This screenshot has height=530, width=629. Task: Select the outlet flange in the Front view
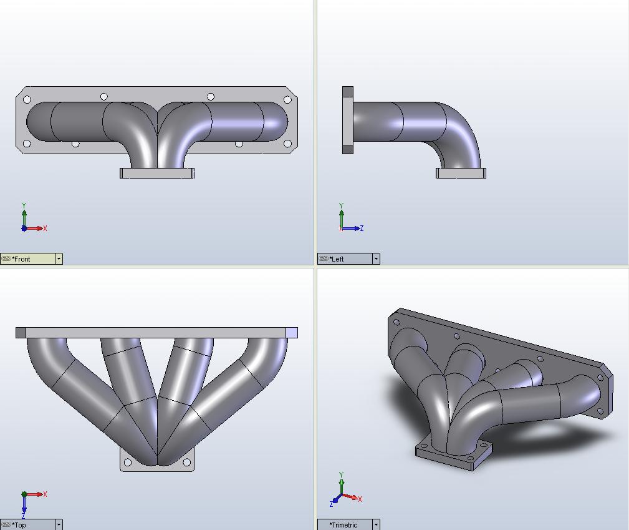tap(157, 173)
